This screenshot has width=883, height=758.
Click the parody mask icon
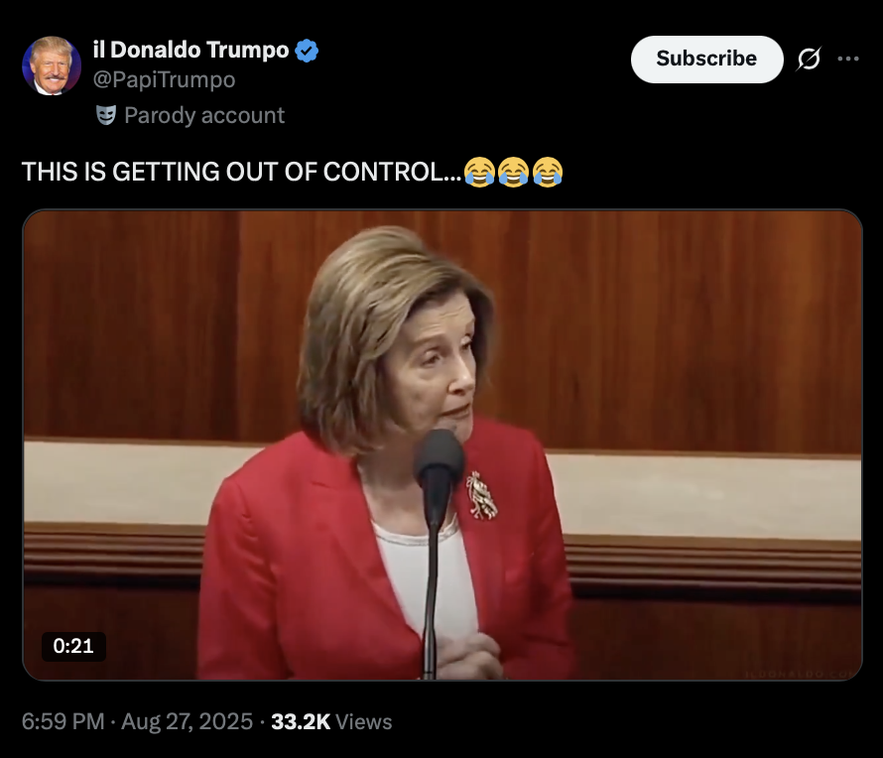pos(106,115)
